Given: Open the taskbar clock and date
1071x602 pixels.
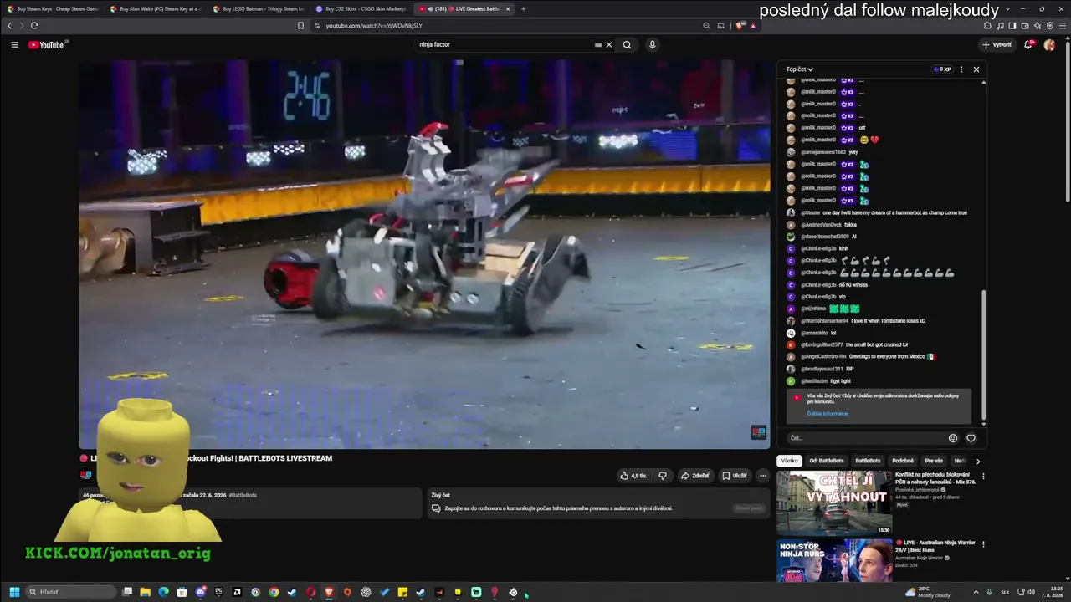Looking at the screenshot, I should click(1053, 592).
